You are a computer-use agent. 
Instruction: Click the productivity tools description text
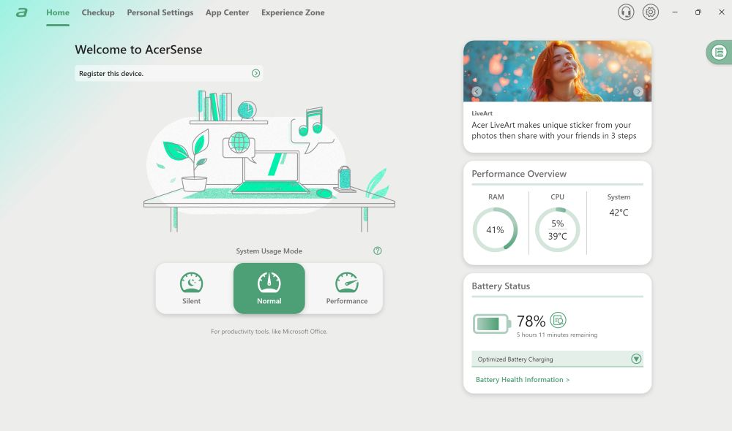pos(269,332)
